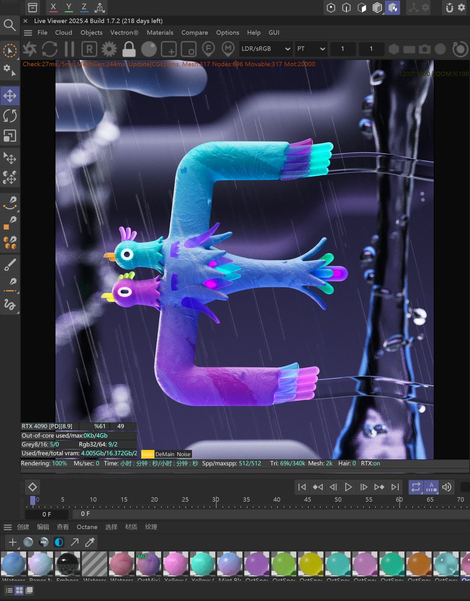Open the File menu

[x=43, y=33]
